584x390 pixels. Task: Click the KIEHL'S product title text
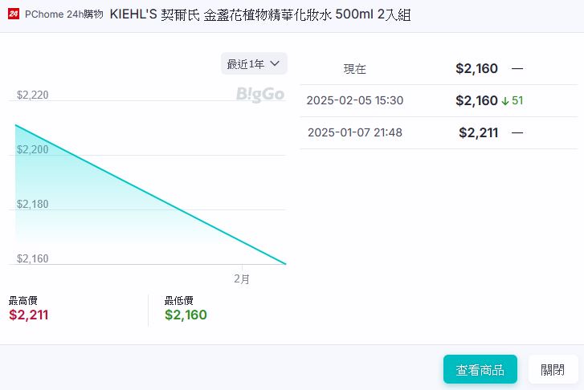[x=259, y=14]
